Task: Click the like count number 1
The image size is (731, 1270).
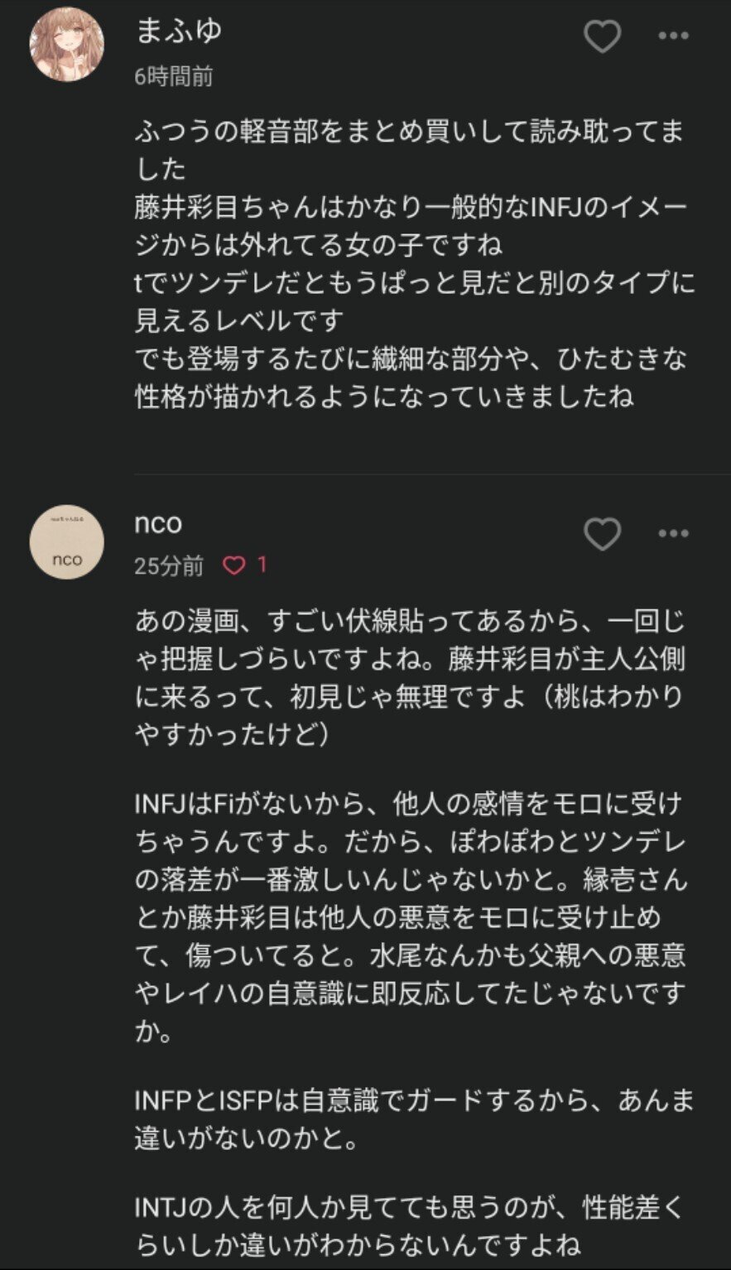Action: (x=262, y=562)
